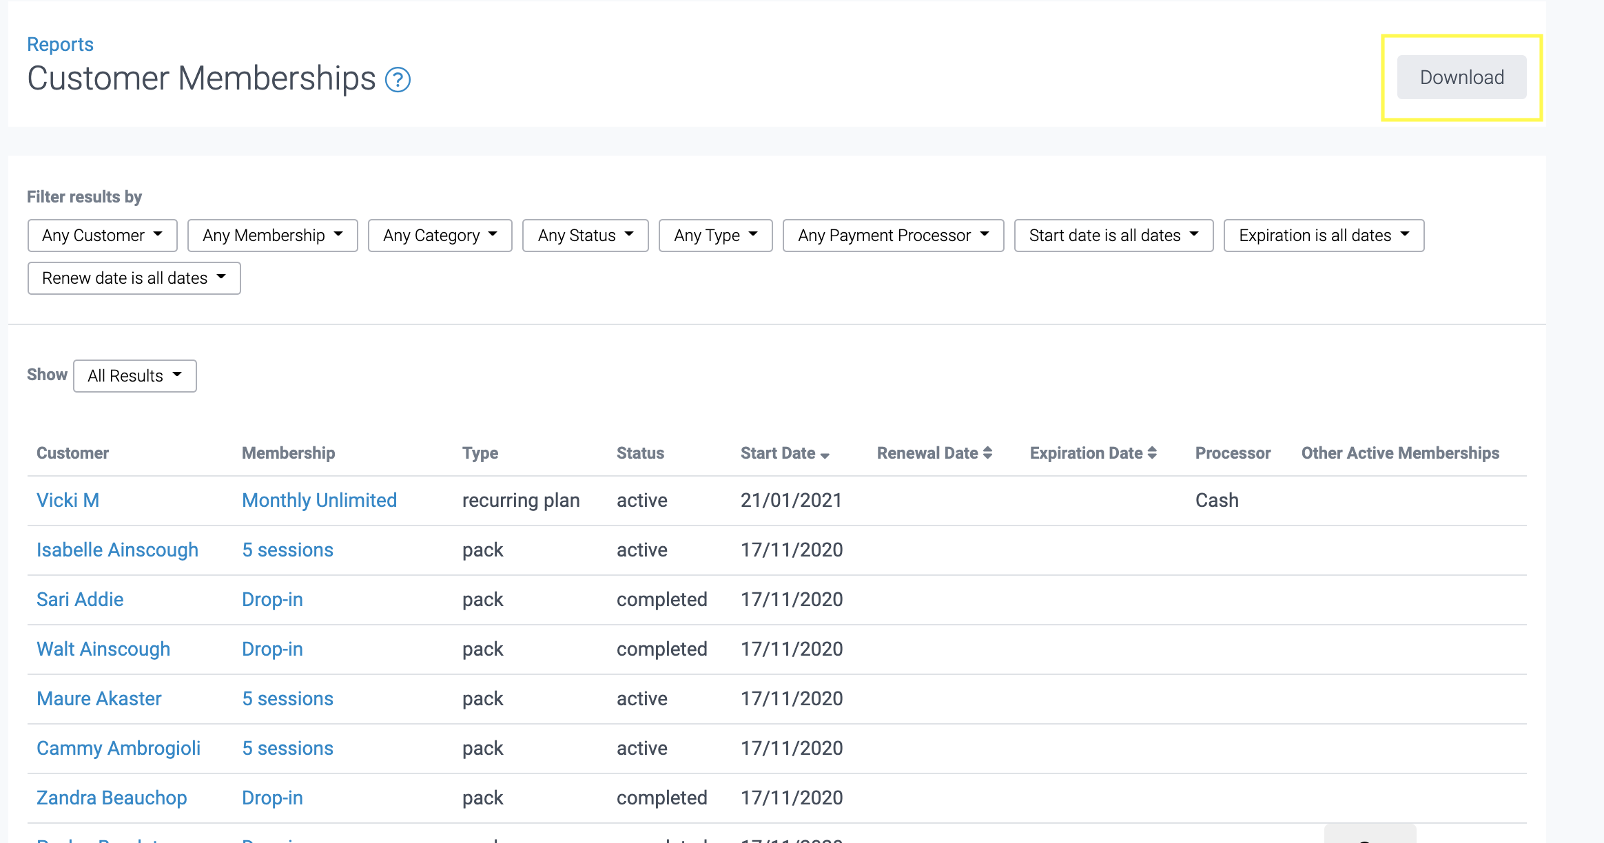Click Zandra Beauchop's Drop-in membership

pyautogui.click(x=272, y=798)
